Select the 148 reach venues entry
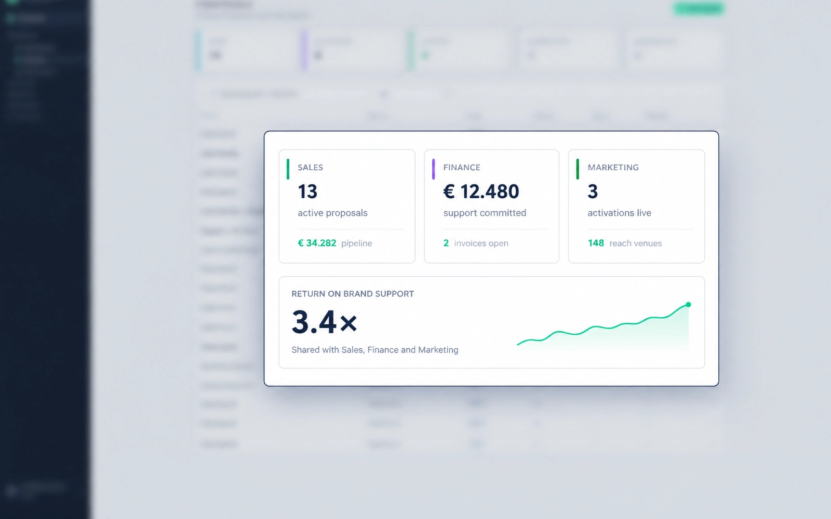 click(x=625, y=243)
